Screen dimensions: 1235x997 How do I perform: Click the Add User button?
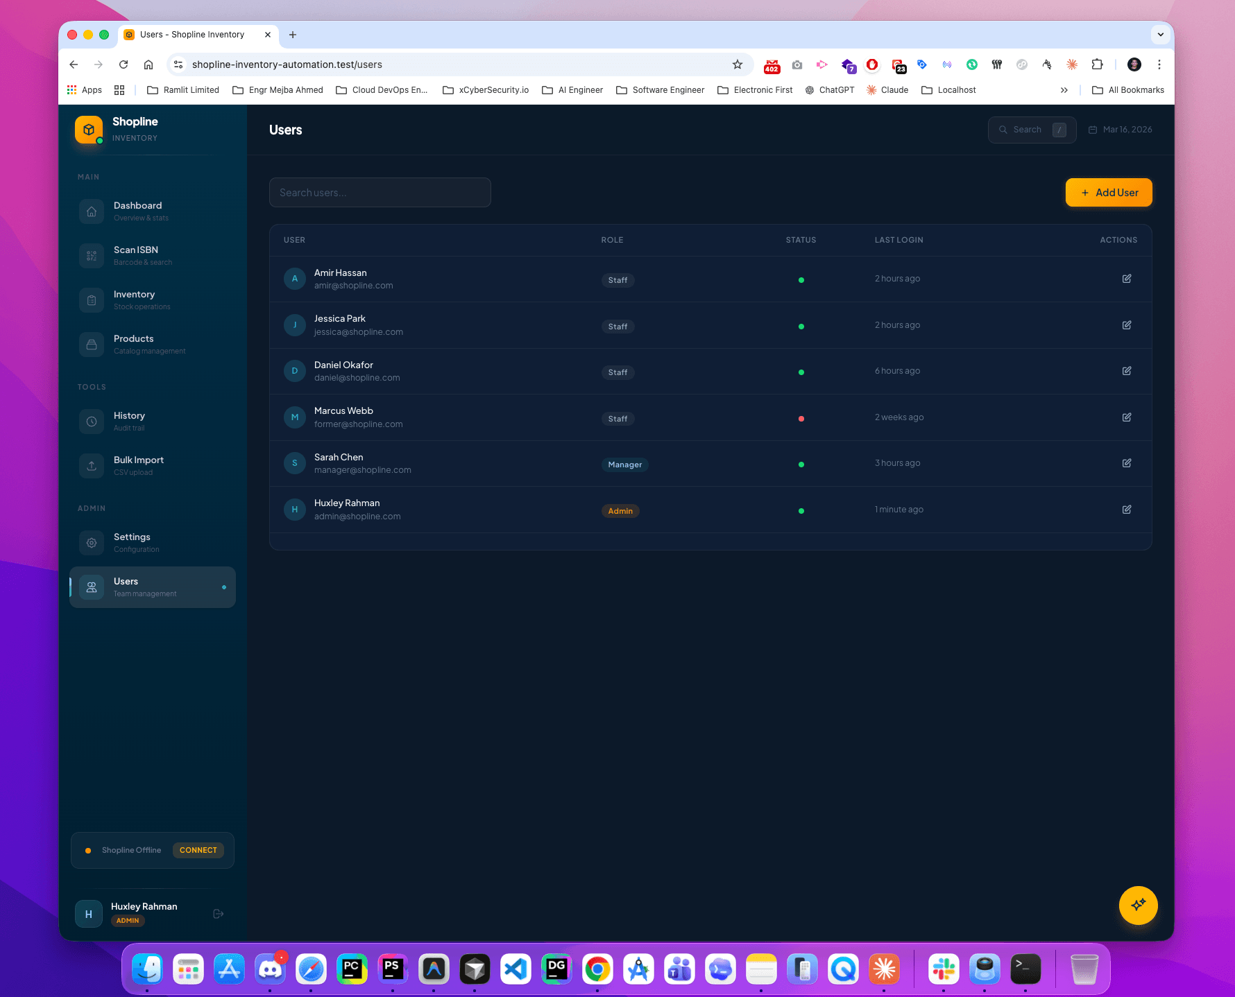(x=1108, y=192)
